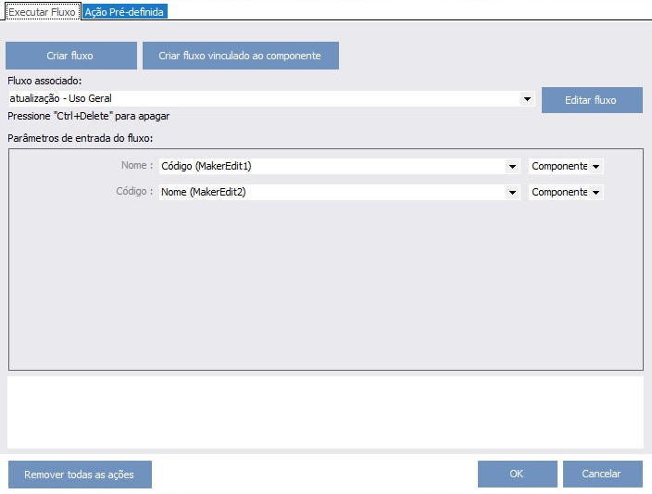
Task: Confirm with the OK button
Action: 517,474
